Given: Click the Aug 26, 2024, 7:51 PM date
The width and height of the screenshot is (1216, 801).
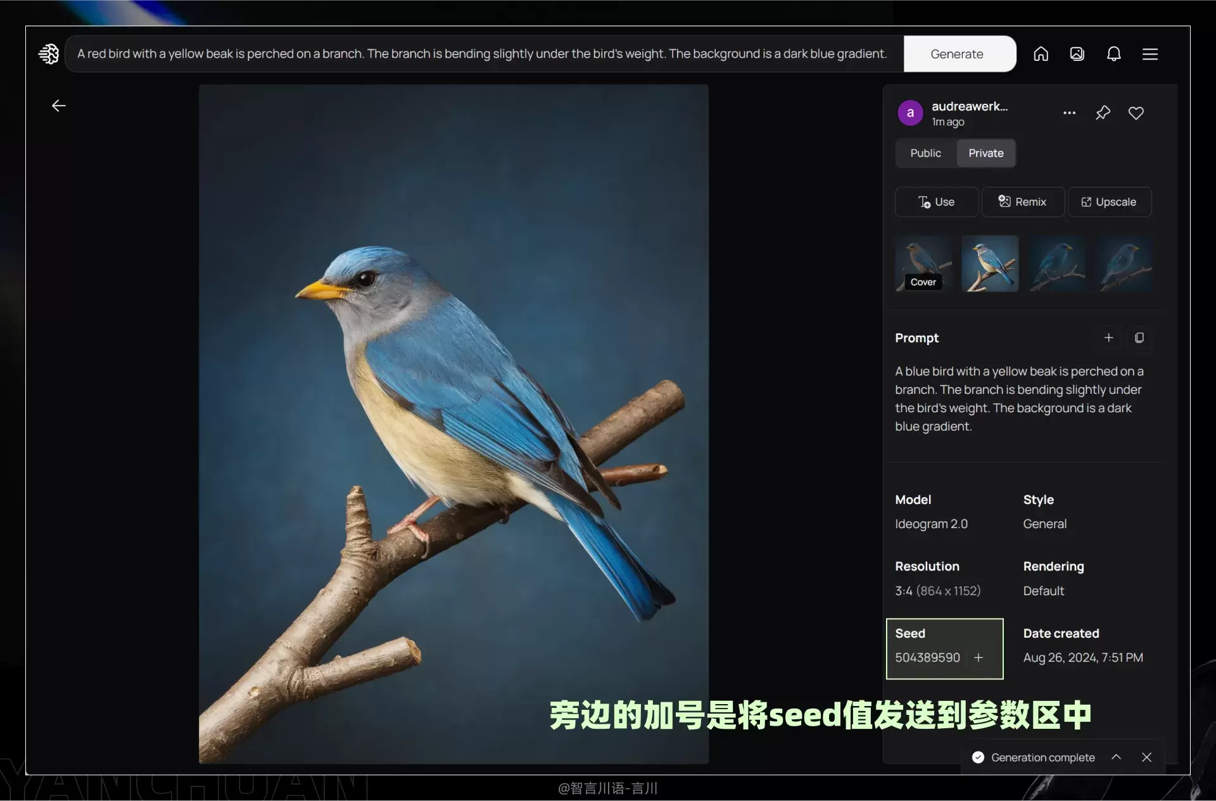Looking at the screenshot, I should pyautogui.click(x=1083, y=657).
